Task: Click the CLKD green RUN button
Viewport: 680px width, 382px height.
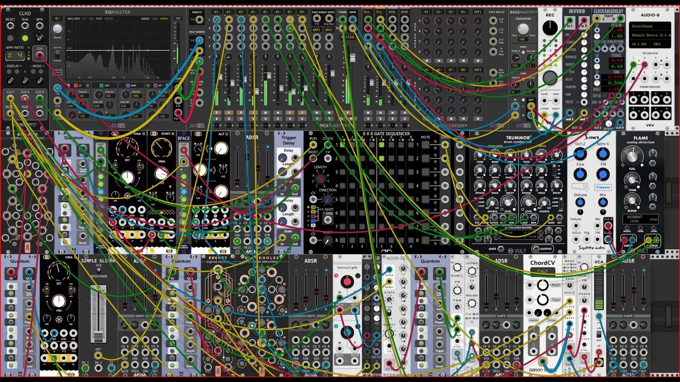Action: click(x=25, y=38)
